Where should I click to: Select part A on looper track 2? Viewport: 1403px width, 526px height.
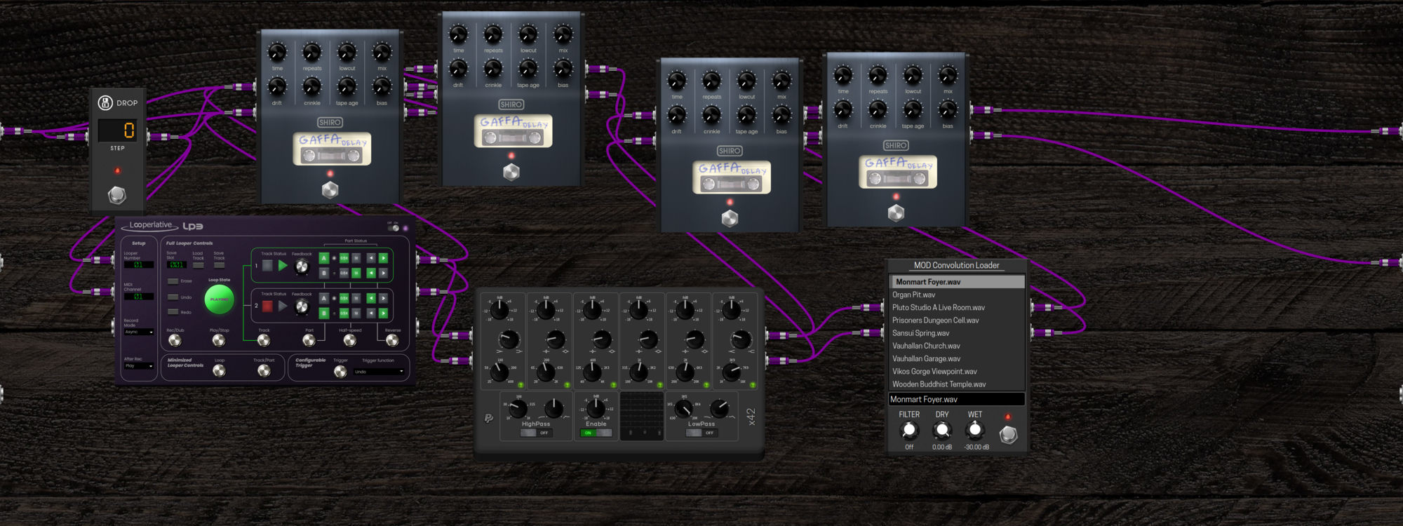[324, 298]
